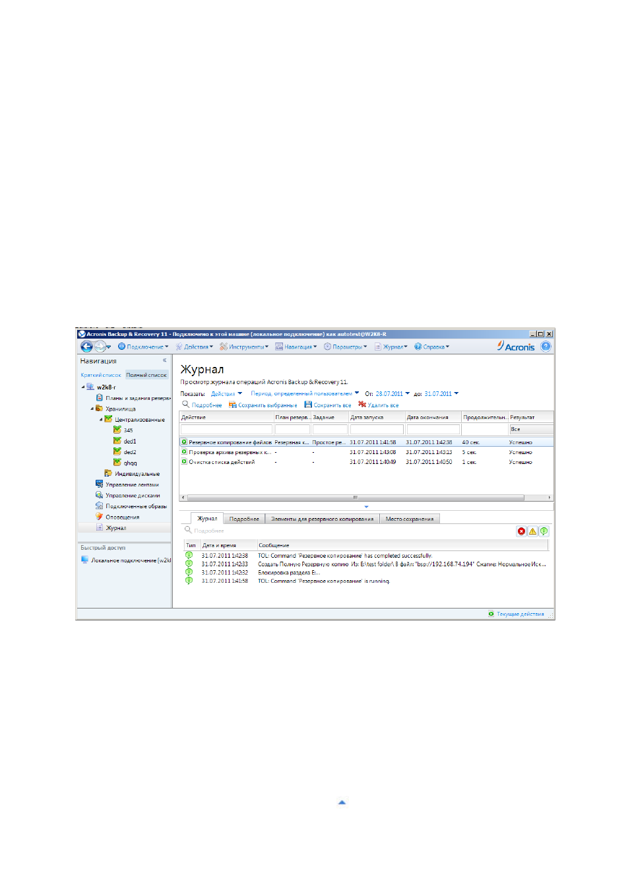Viewport: 630px width, 891px height.
Task: Select the Резервное копирование файлов log row
Action: click(x=366, y=442)
